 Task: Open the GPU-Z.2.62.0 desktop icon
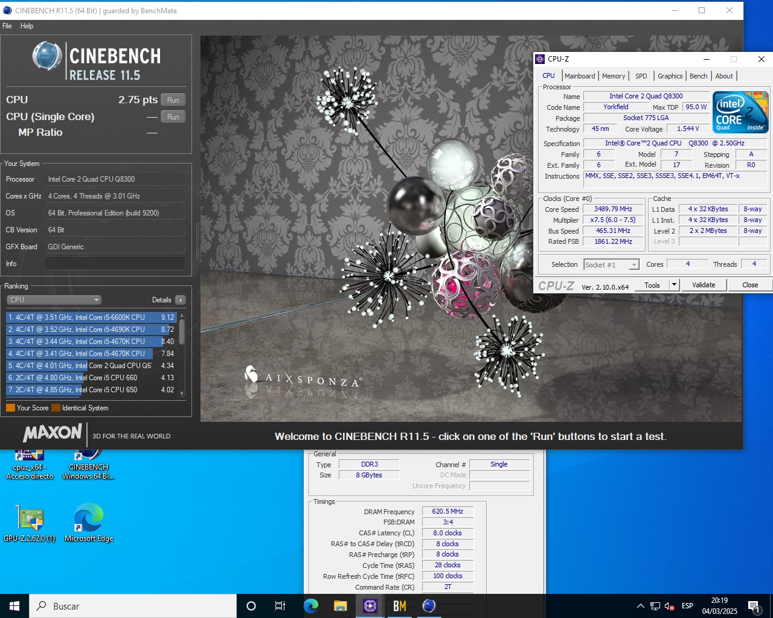coord(29,523)
